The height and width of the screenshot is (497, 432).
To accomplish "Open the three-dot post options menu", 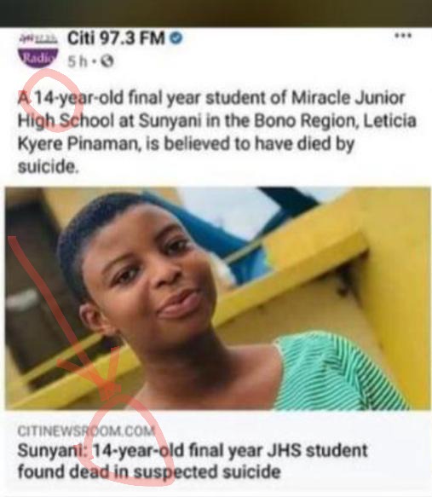I will click(403, 36).
